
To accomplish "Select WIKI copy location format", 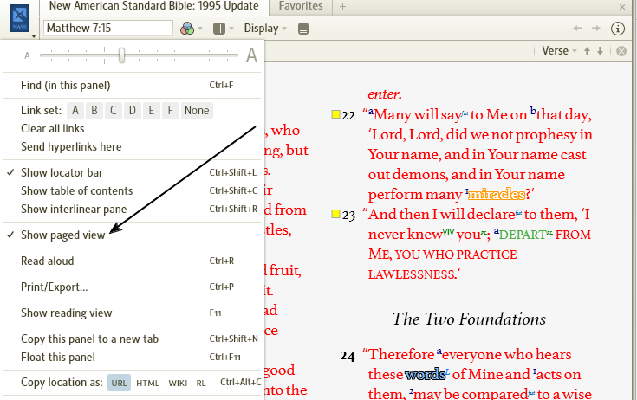I will coord(178,383).
